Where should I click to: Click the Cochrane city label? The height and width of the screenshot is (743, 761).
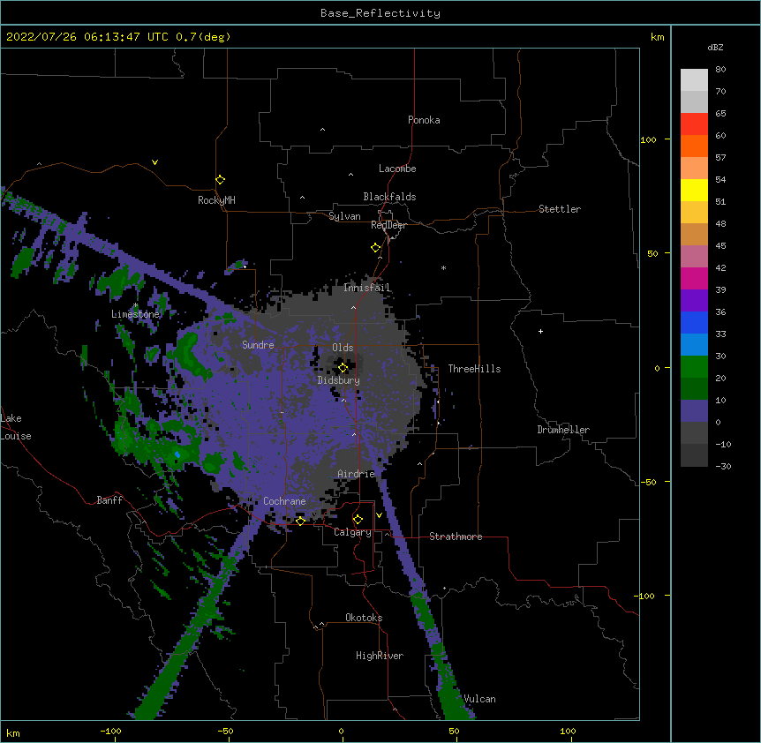pyautogui.click(x=284, y=501)
